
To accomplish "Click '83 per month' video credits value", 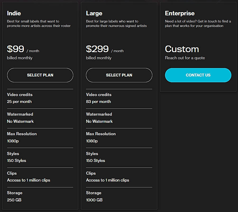I will click(x=98, y=102).
